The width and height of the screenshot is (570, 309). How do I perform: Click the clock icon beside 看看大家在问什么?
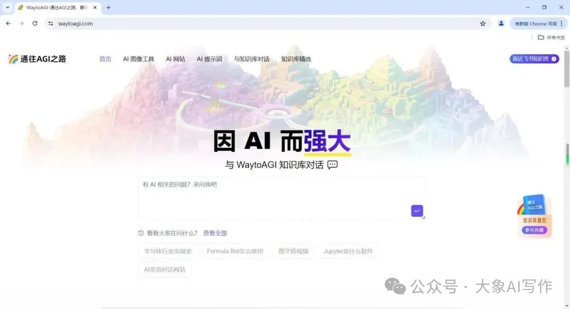point(141,233)
